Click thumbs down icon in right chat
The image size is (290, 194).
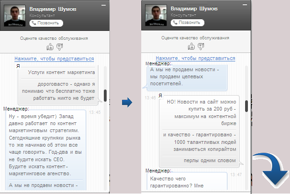pyautogui.click(x=201, y=46)
